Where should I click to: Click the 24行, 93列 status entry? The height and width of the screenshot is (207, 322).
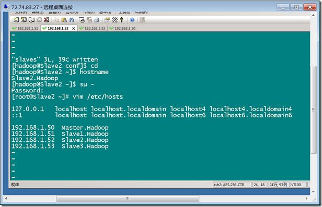click(278, 185)
